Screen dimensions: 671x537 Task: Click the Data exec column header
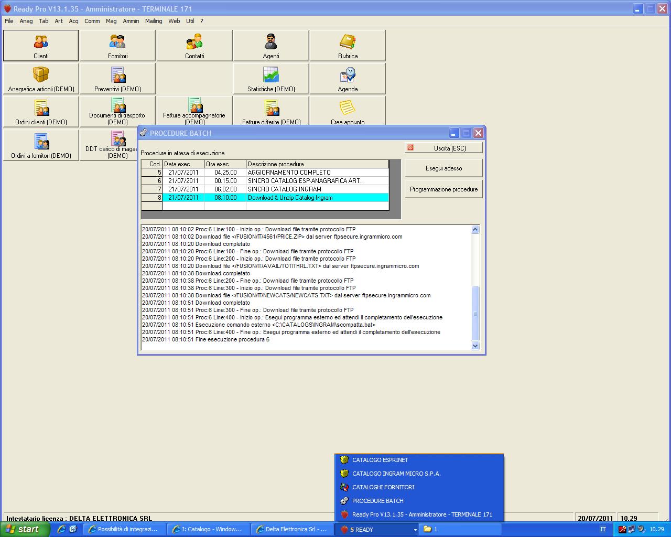[183, 164]
